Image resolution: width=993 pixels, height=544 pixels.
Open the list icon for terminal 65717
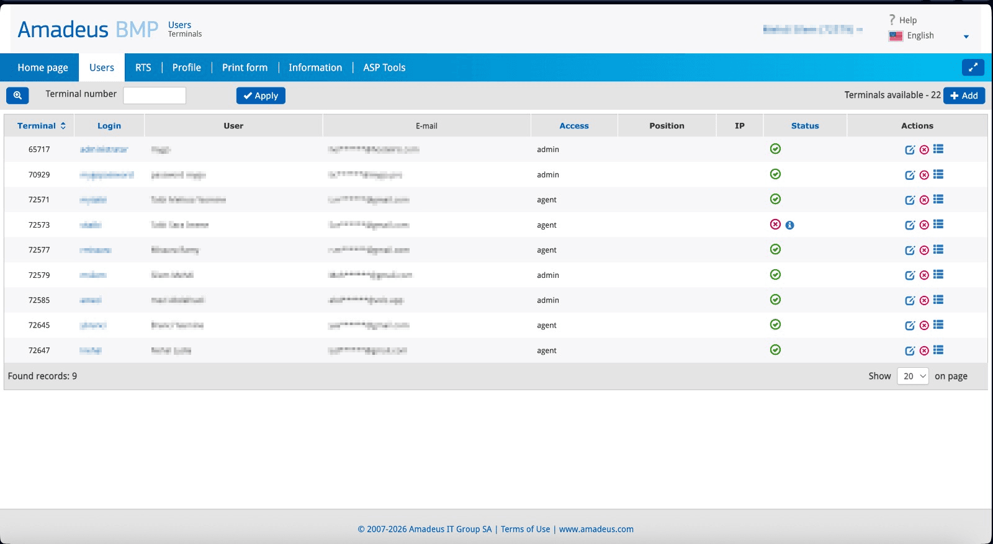[938, 149]
